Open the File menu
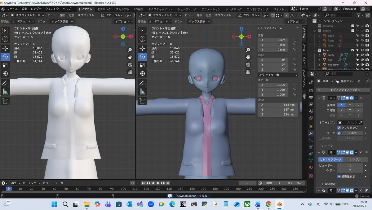 12,9
